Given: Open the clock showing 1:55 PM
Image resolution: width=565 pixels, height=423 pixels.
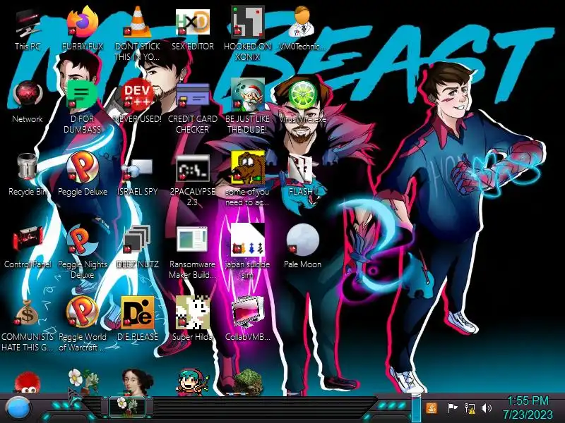Looking at the screenshot, I should pyautogui.click(x=528, y=400).
